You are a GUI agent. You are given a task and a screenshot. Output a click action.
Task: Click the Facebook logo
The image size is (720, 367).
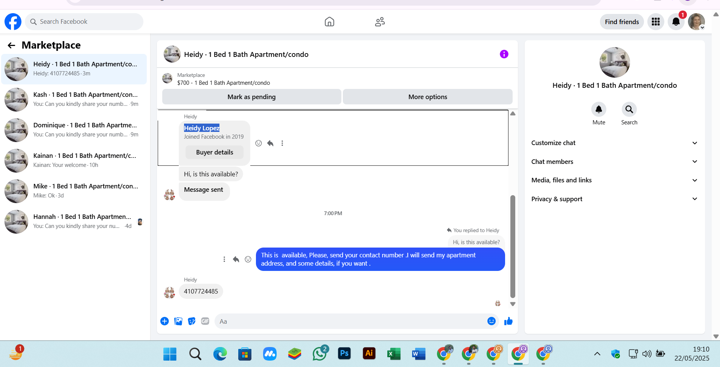pyautogui.click(x=13, y=22)
